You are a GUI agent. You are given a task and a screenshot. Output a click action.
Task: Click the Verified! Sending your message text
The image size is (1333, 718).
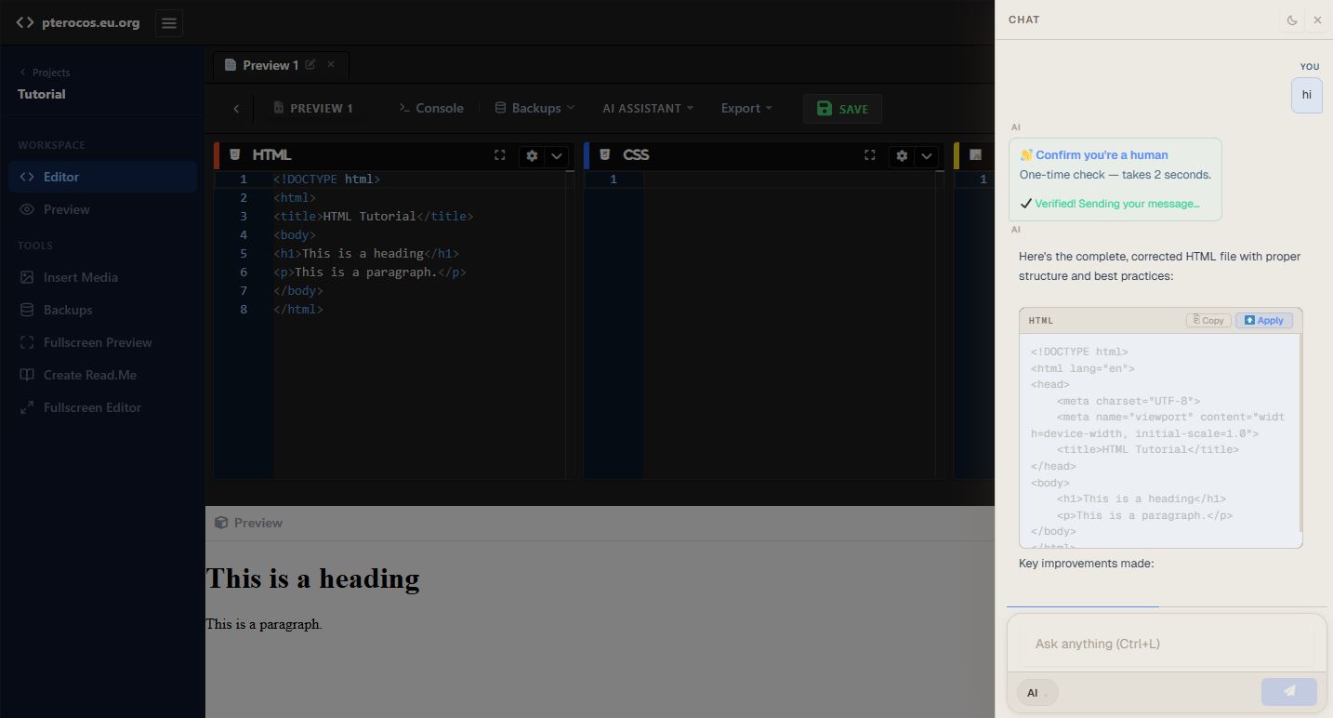tap(1116, 204)
